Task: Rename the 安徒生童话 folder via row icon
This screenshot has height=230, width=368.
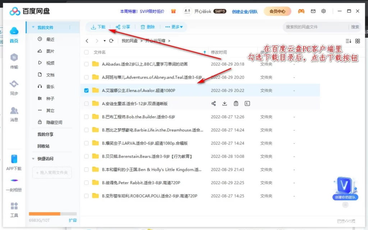Action: [x=247, y=103]
